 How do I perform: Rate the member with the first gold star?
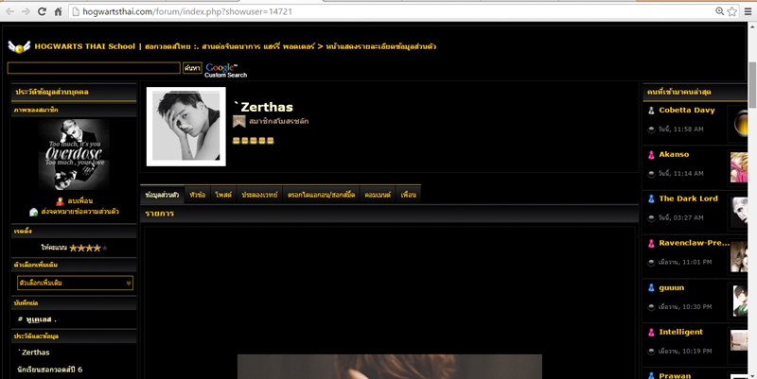point(73,249)
